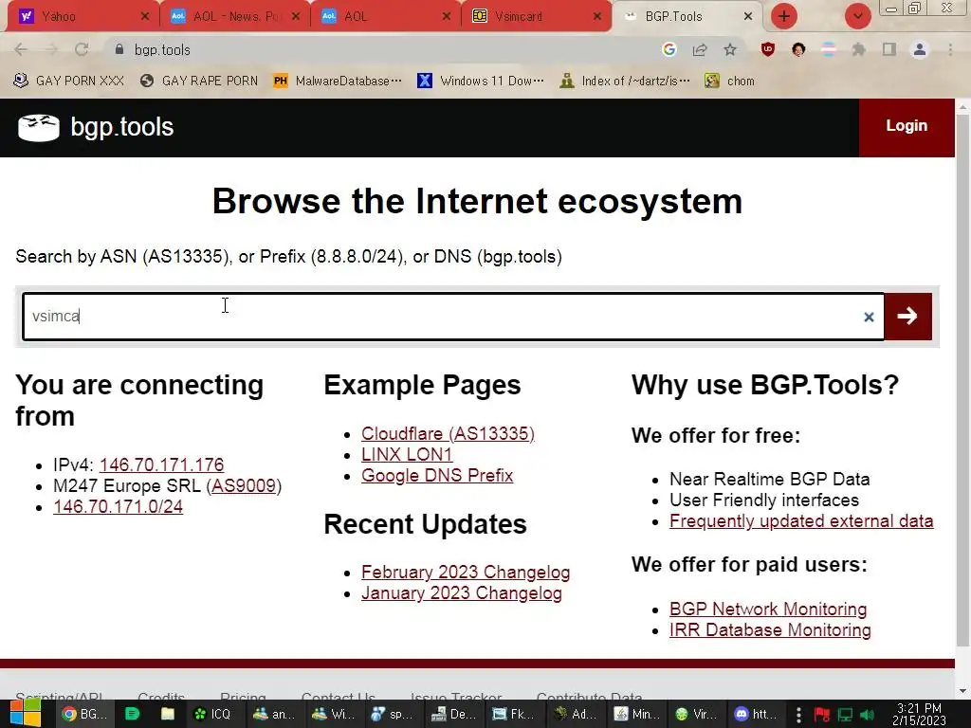Open the user profile avatar icon
Viewport: 971px width, 728px height.
pyautogui.click(x=920, y=49)
